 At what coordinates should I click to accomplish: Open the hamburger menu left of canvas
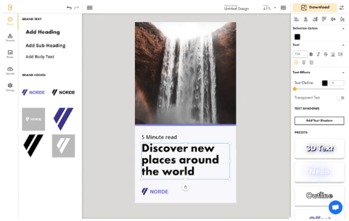(x=89, y=8)
